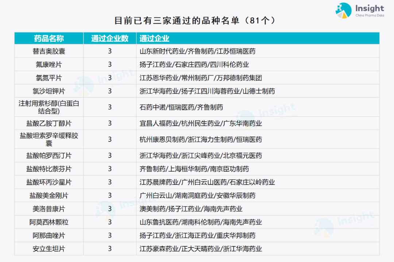This screenshot has height=262, width=394.
Task: Click the count 3 in 盐酸特比萘芬片 row
Action: coord(110,169)
